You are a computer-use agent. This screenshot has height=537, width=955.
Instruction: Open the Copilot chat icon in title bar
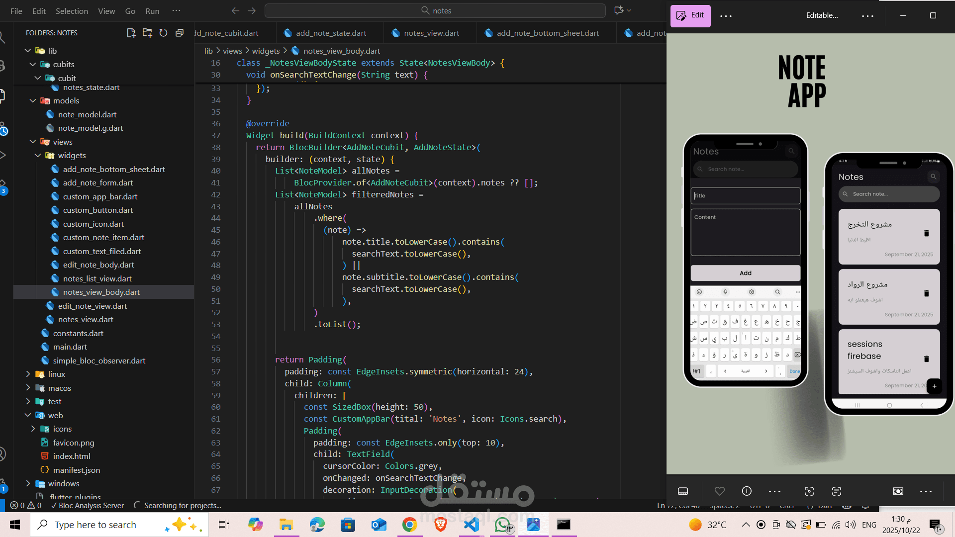[x=619, y=10]
